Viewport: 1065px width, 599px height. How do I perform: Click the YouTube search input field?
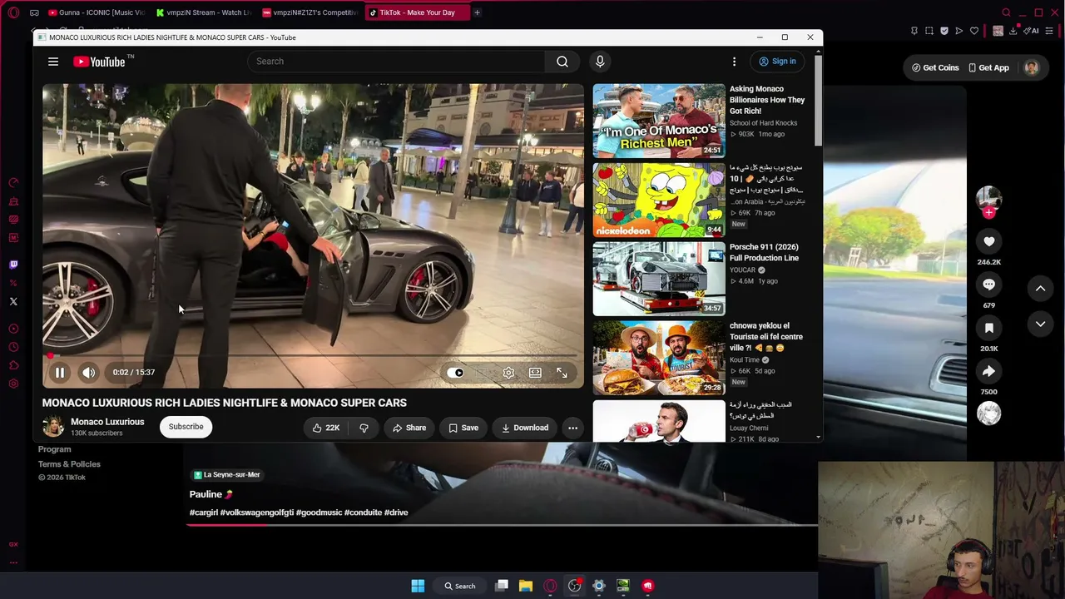click(x=396, y=62)
